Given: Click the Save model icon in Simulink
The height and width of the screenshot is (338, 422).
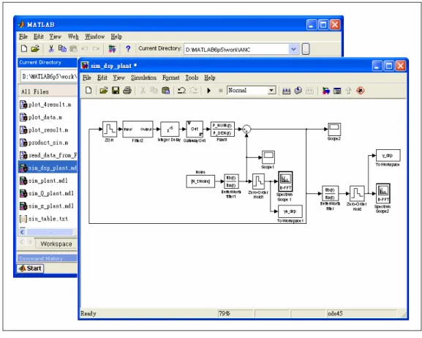Looking at the screenshot, I should coord(116,91).
